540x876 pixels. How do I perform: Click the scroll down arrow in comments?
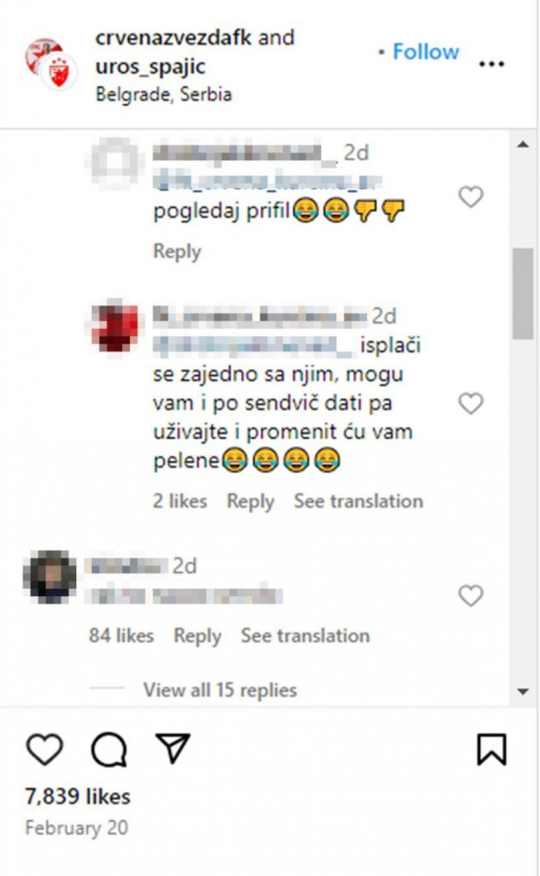coord(523,692)
